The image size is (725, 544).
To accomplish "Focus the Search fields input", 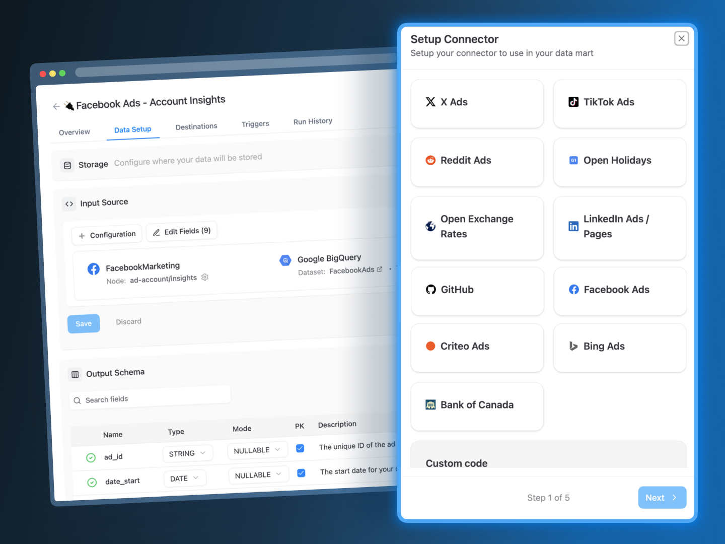I will click(150, 398).
